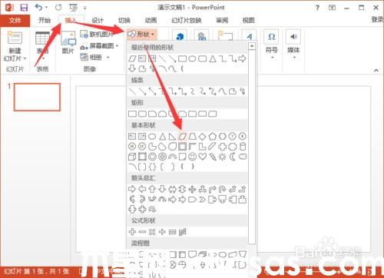Select the hexagon shape in Basic Shapes
Image resolution: width=384 pixels, height=278 pixels.
pyautogui.click(x=223, y=136)
